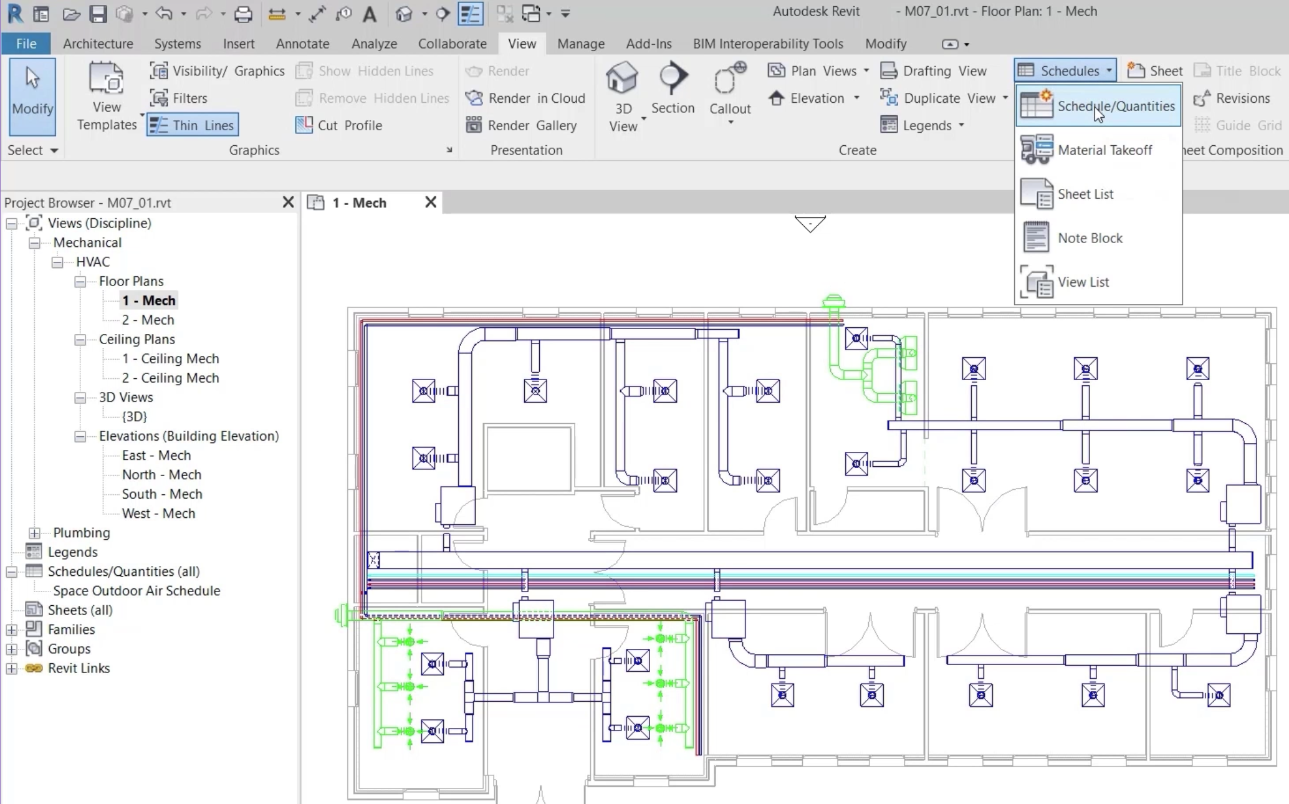The width and height of the screenshot is (1289, 804).
Task: Select the Section tool
Action: click(x=673, y=89)
